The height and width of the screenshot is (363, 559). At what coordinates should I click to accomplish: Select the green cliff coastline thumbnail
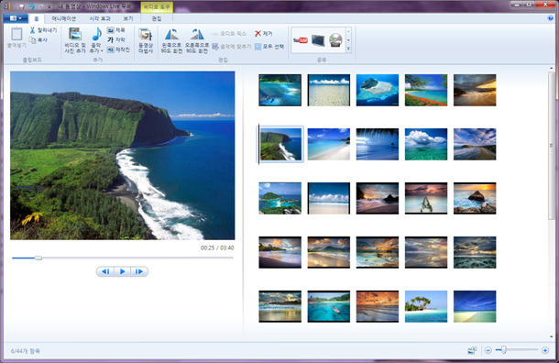[x=280, y=145]
